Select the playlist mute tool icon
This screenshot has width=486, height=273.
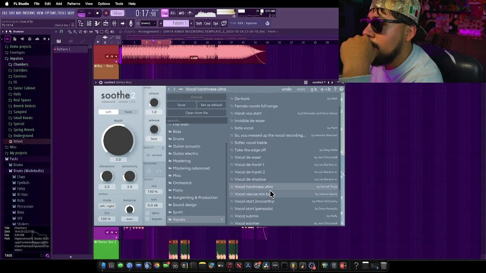tap(85, 31)
